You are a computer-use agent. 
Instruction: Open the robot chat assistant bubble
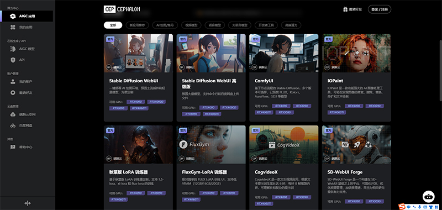pyautogui.click(x=428, y=197)
